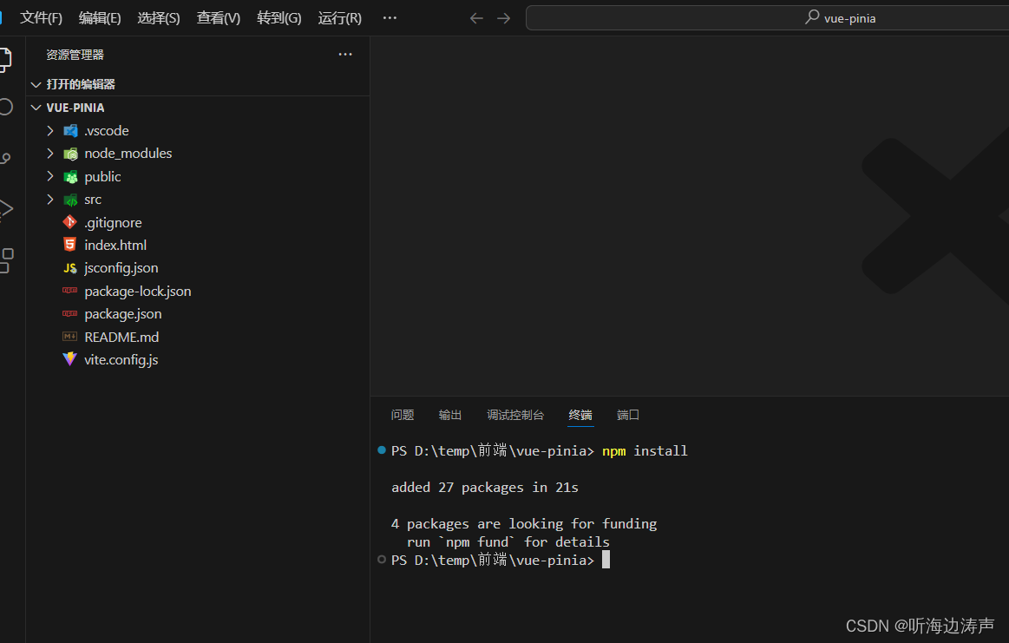Click the markdown icon beside README.md
1009x643 pixels.
tap(69, 337)
